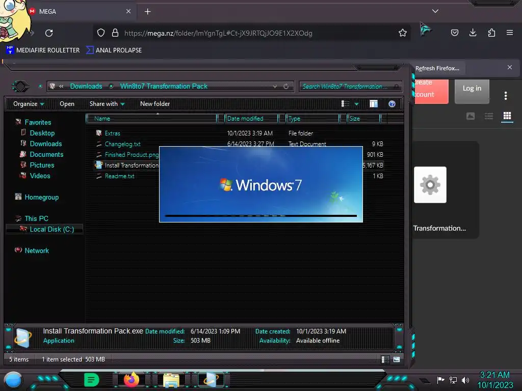Viewport: 522px width, 391px height.
Task: Open more view options dropdown arrow
Action: coord(356,104)
